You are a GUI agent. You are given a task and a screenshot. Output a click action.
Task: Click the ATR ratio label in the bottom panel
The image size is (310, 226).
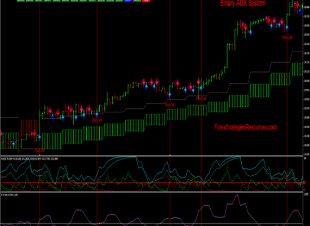10,195
